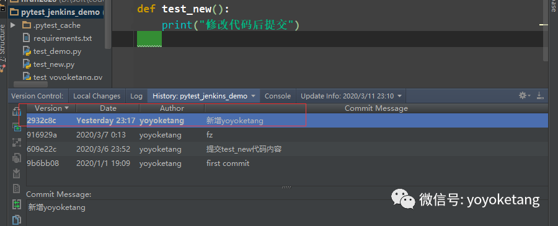
Task: Click the .pytest_cache folder icon
Action: (x=26, y=25)
